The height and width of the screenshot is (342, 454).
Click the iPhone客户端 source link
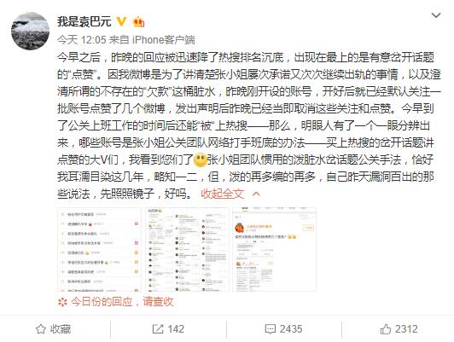[x=164, y=39]
